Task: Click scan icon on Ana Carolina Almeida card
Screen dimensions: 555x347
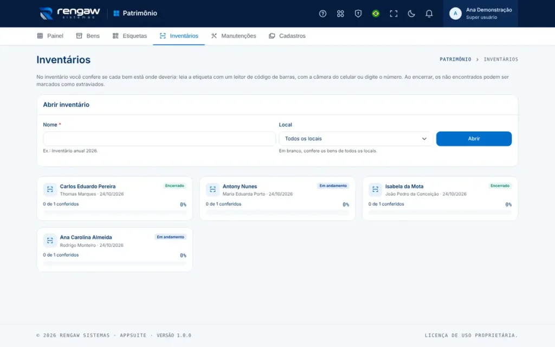Action: pyautogui.click(x=50, y=240)
